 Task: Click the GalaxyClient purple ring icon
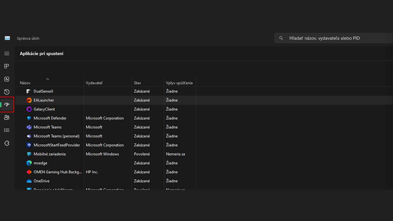point(29,109)
